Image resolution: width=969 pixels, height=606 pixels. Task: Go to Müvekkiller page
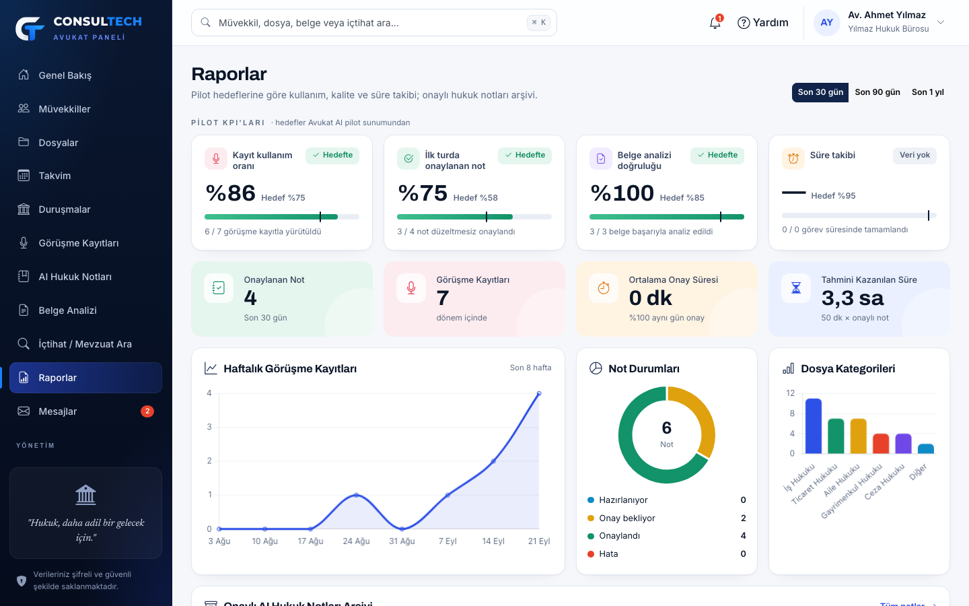[85, 109]
